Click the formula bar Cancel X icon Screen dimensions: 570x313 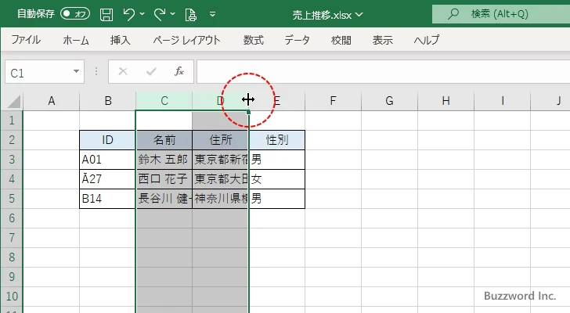[123, 71]
